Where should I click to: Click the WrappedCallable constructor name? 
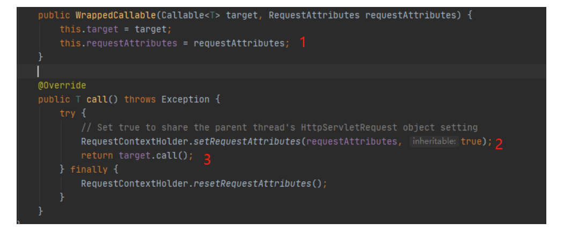coord(116,16)
